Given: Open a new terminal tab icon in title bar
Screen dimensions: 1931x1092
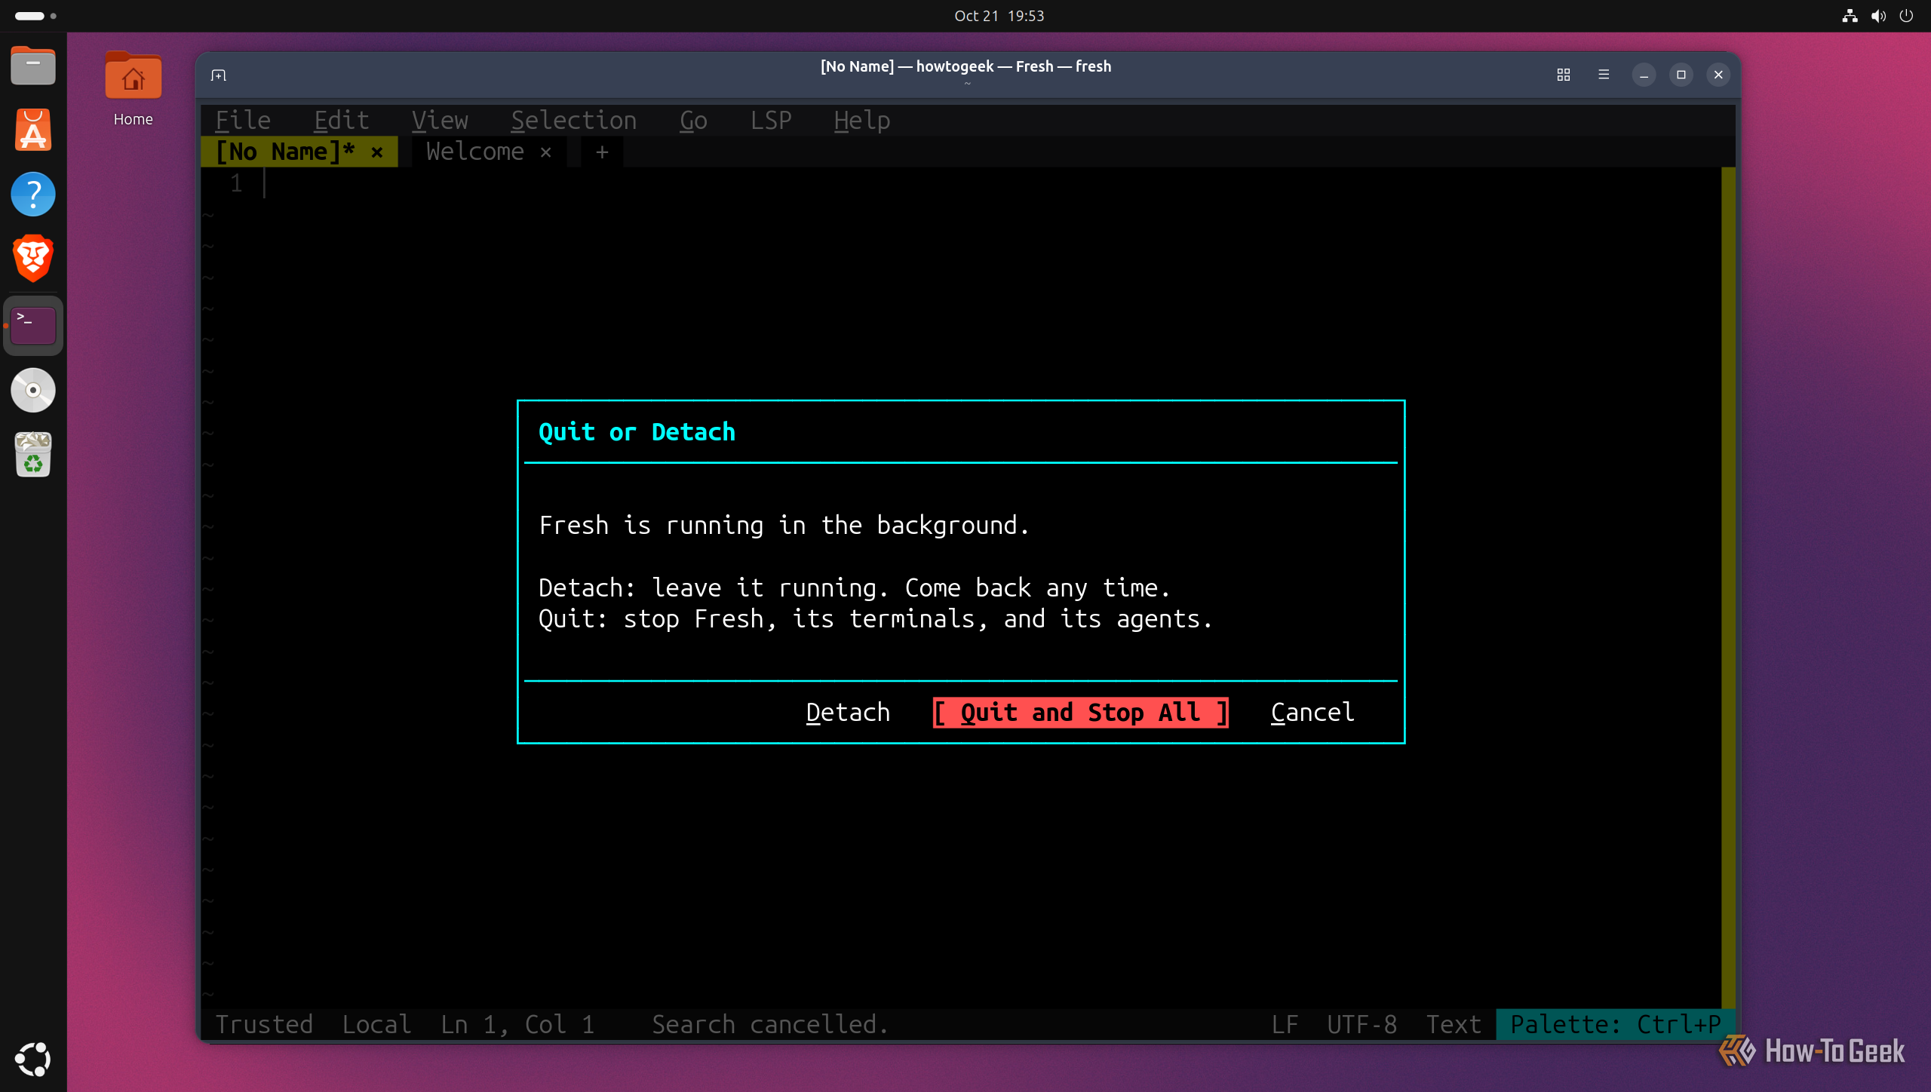Looking at the screenshot, I should (219, 75).
